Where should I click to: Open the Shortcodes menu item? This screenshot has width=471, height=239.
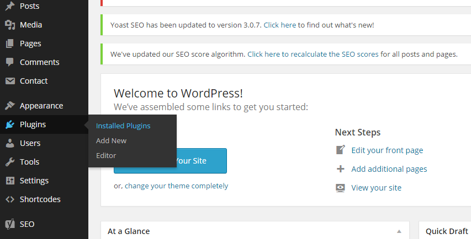coord(40,199)
